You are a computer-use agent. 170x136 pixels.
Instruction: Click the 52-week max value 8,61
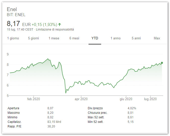[x=131, y=117]
